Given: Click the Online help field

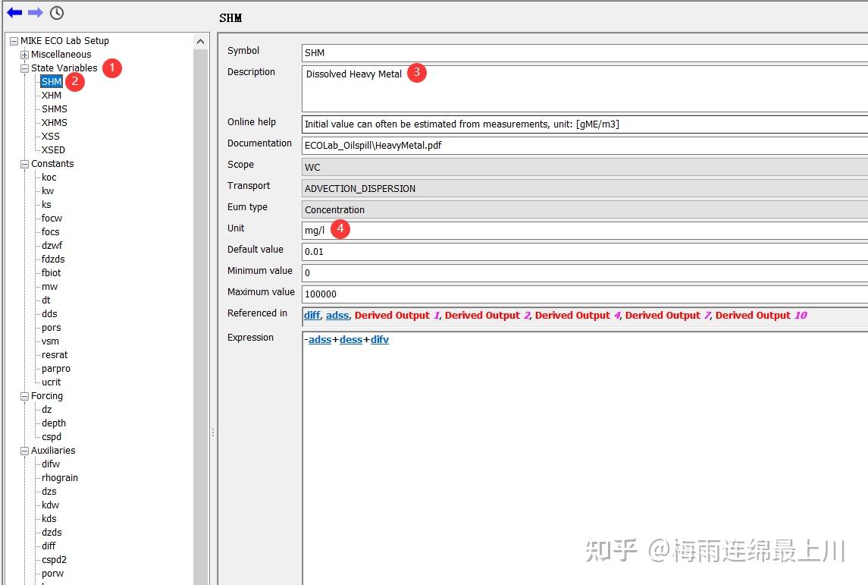Looking at the screenshot, I should tap(584, 124).
